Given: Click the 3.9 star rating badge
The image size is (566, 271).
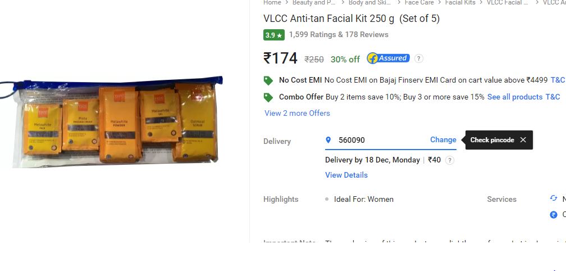Looking at the screenshot, I should pyautogui.click(x=274, y=35).
